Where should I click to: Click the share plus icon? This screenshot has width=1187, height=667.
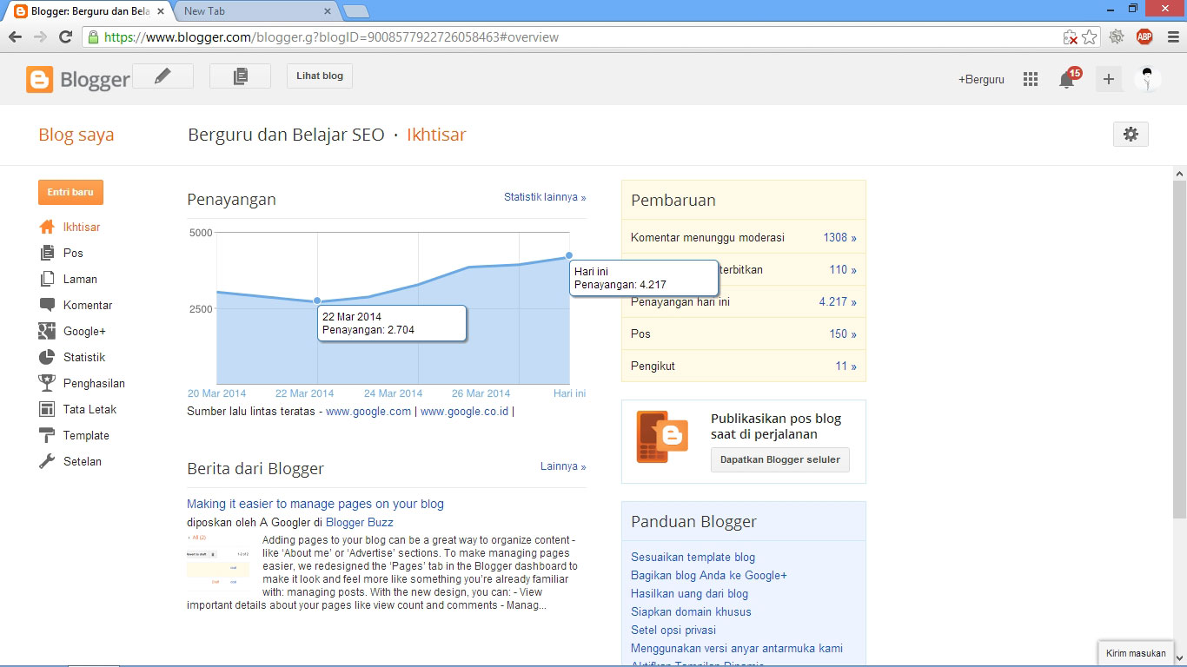(x=1108, y=79)
